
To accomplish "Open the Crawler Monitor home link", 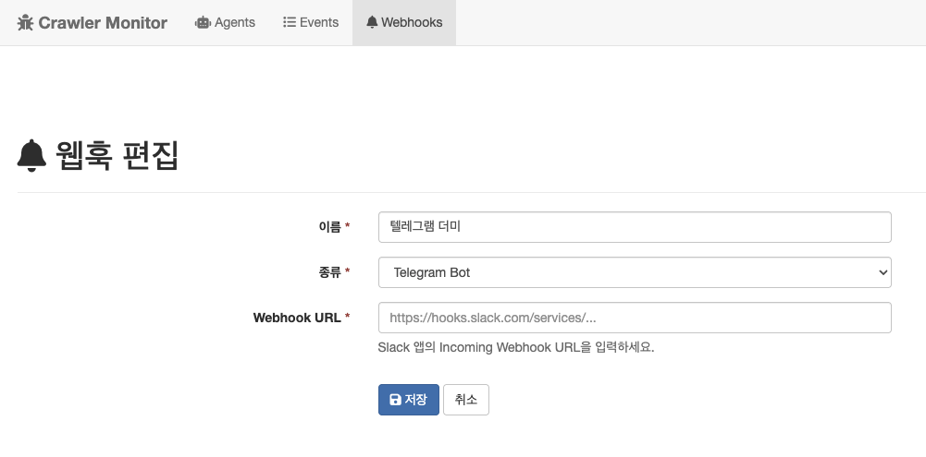I will [93, 23].
